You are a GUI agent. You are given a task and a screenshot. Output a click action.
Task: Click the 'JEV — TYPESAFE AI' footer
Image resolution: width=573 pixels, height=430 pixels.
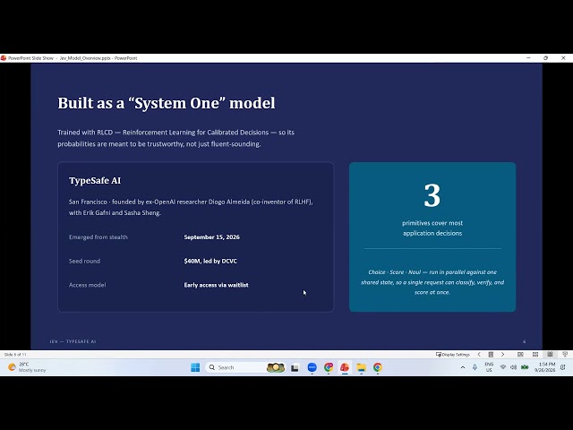click(73, 341)
